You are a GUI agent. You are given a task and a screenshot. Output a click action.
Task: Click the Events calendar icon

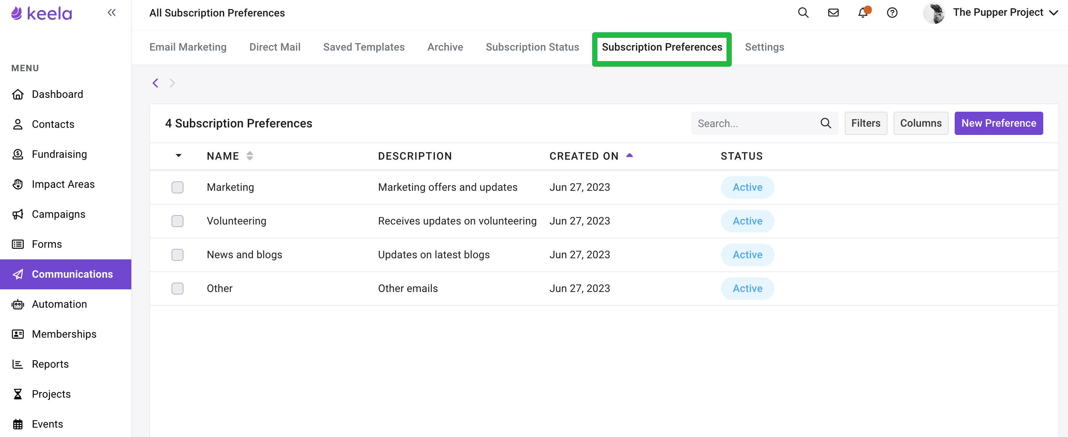17,424
